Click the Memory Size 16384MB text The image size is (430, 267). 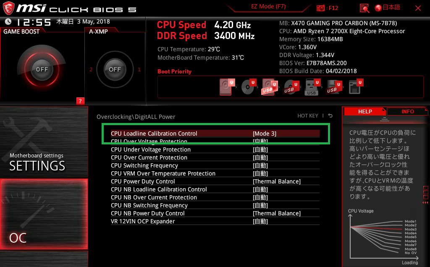(x=311, y=39)
